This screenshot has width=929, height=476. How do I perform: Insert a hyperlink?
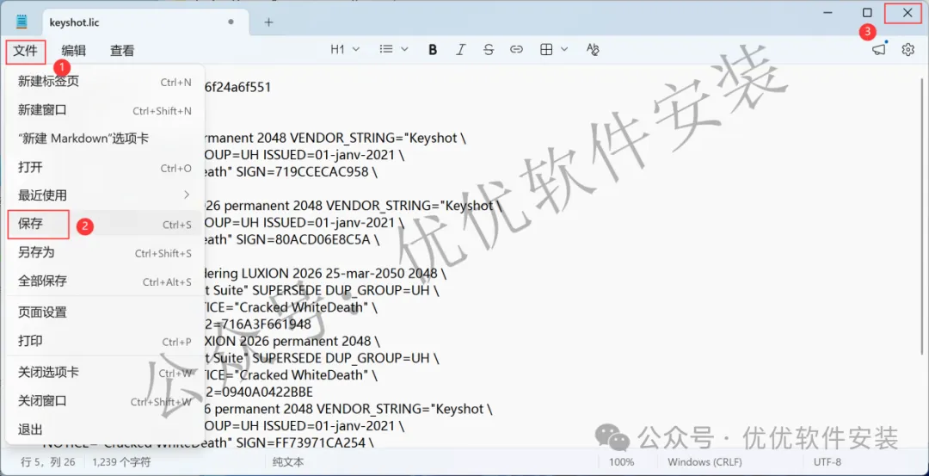click(x=517, y=50)
